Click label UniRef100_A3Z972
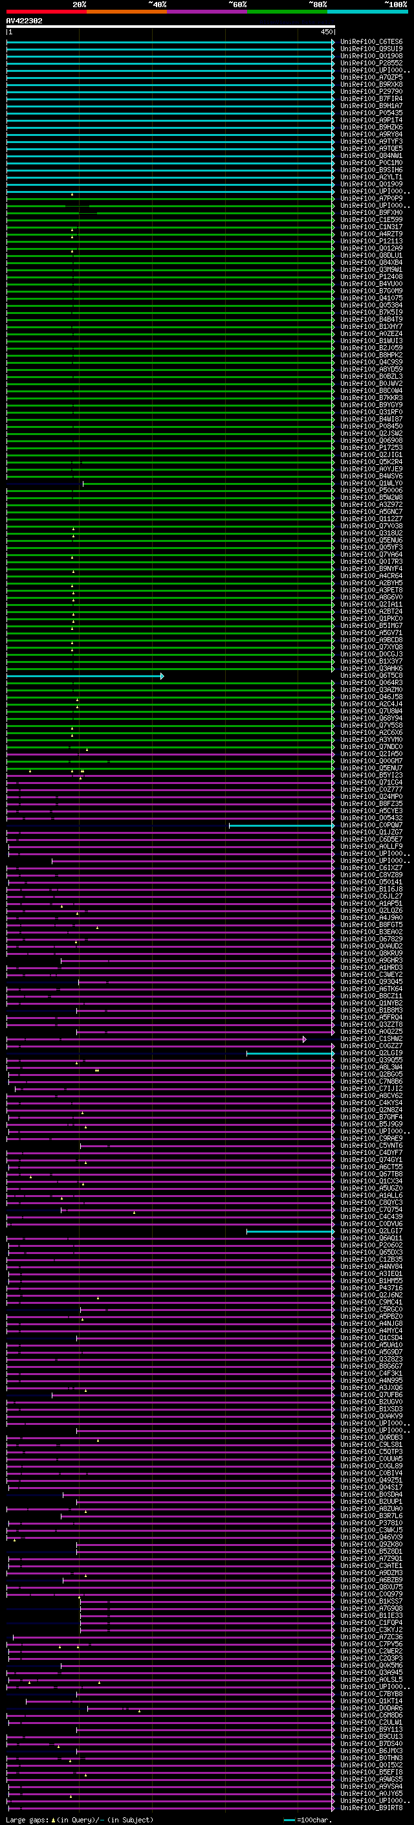This screenshot has height=1825, width=414. pos(371,505)
